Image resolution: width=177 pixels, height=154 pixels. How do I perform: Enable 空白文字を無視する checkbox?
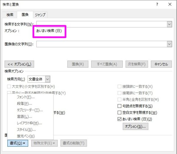click(119, 113)
